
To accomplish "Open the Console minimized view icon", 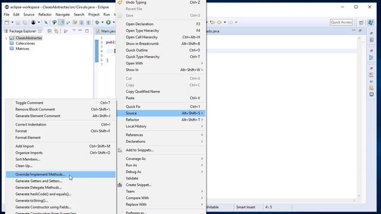I will pyautogui.click(x=371, y=95).
